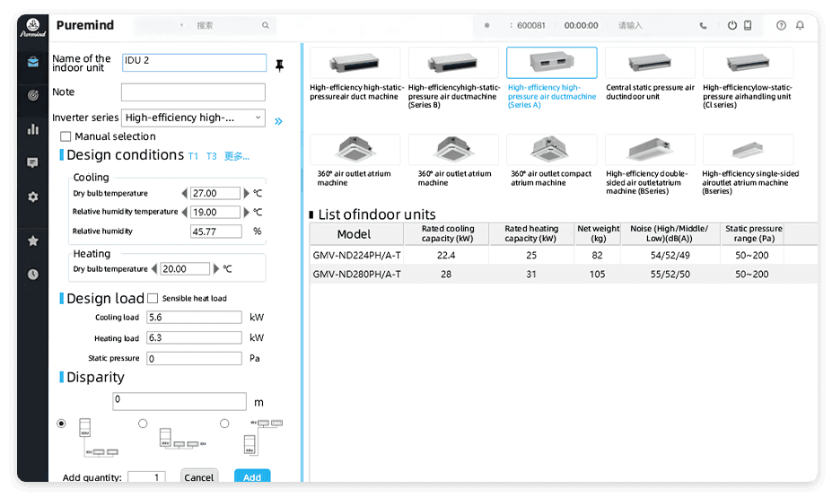This screenshot has width=832, height=498.
Task: Open the clock history sidebar icon
Action: (33, 275)
